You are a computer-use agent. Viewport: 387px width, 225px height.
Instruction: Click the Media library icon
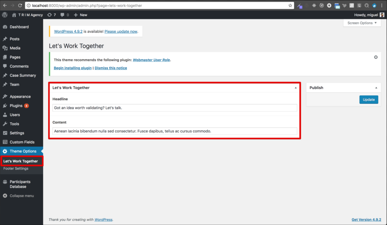5,48
